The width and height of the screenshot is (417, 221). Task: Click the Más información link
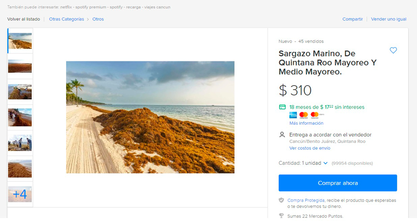(x=306, y=123)
